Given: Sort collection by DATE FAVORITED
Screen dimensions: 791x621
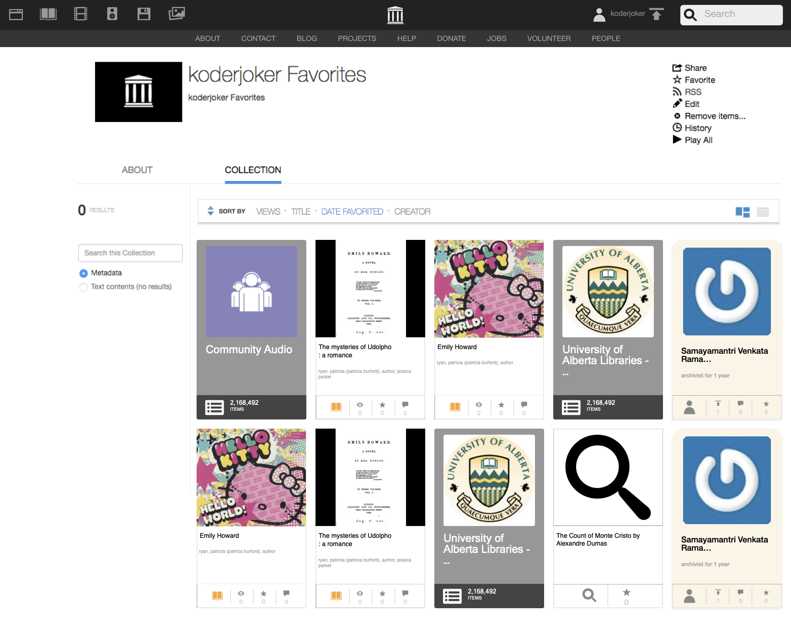Looking at the screenshot, I should tap(352, 212).
